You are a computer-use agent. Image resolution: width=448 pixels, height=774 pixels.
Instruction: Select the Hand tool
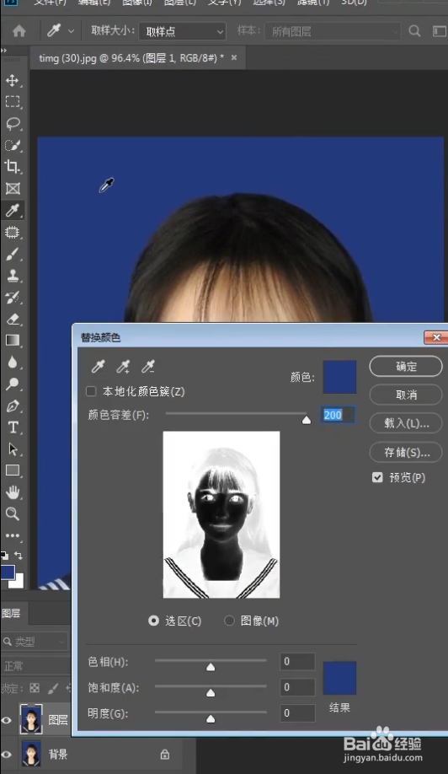(13, 492)
